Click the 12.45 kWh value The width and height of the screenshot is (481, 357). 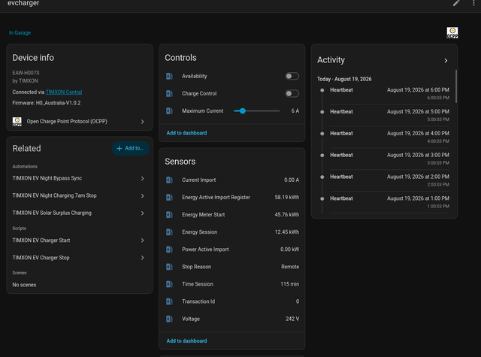click(x=287, y=232)
